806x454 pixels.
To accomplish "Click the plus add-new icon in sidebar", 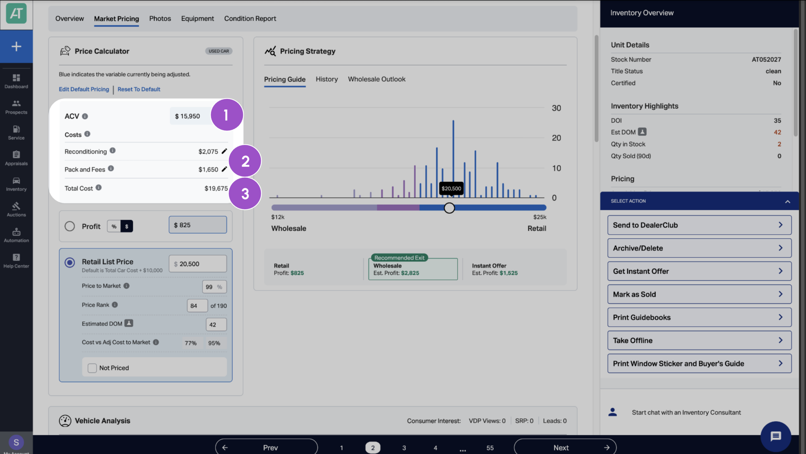I will click(x=16, y=47).
